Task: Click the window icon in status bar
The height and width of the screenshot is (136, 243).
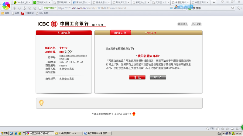Action: (232, 129)
